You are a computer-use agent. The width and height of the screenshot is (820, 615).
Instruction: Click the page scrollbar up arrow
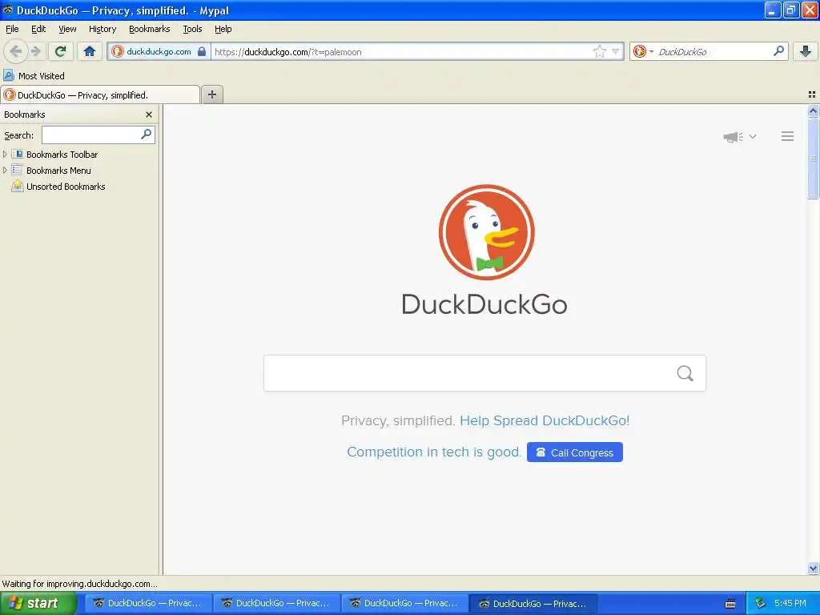tap(813, 111)
